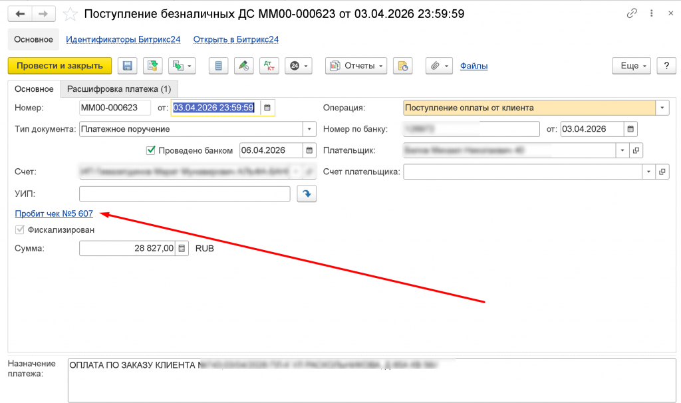
Task: Click the Номер field MM00-000623
Action: coord(114,108)
